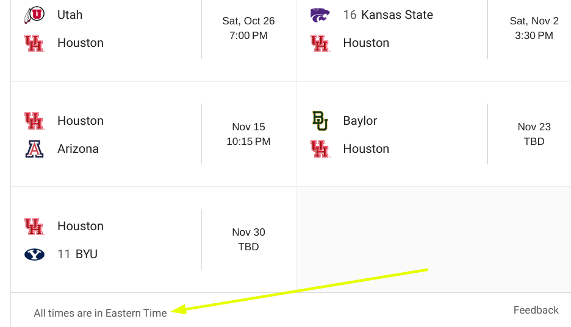Click Houston logo in Arizona matchup
The height and width of the screenshot is (327, 571).
click(34, 121)
